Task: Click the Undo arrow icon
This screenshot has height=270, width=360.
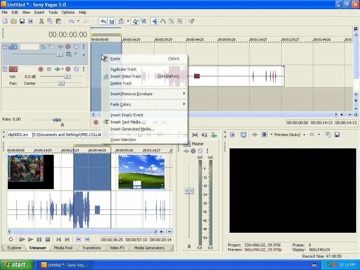Action: (x=71, y=21)
